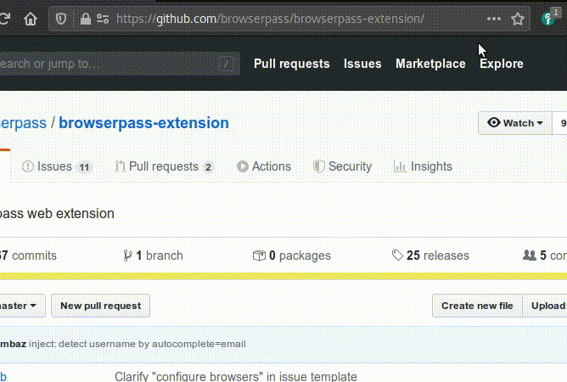This screenshot has height=382, width=567.
Task: Click the tag icon beside 25 releases
Action: (x=397, y=255)
